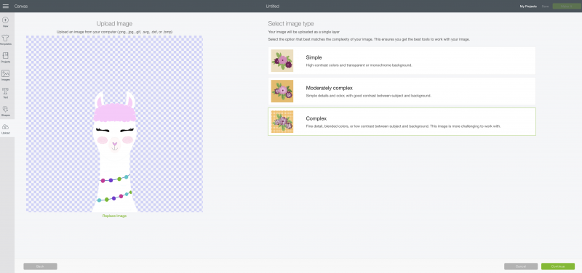Click the green Make It button
582x273 pixels.
pos(566,7)
